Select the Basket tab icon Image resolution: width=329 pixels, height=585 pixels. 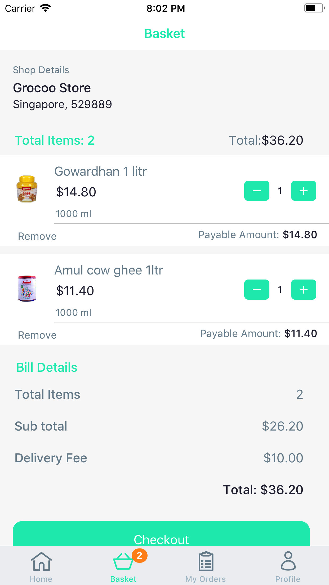click(123, 562)
